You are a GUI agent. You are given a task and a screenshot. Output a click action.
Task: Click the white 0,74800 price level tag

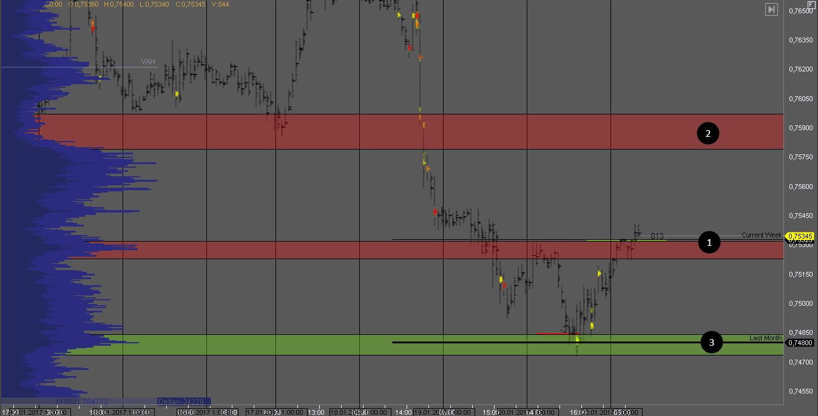pos(801,343)
